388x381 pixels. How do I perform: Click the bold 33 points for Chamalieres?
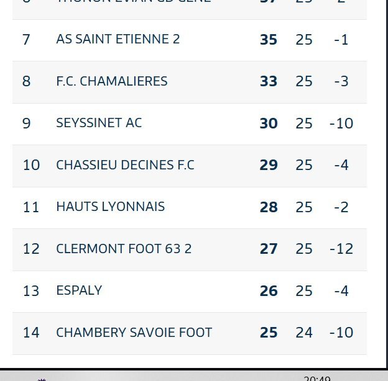coord(269,81)
